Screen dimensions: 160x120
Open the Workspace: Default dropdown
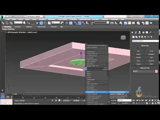tap(35, 16)
